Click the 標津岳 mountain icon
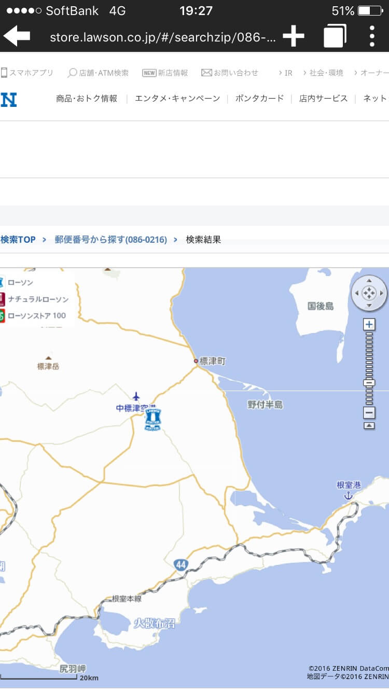The image size is (389, 692). pos(48,357)
